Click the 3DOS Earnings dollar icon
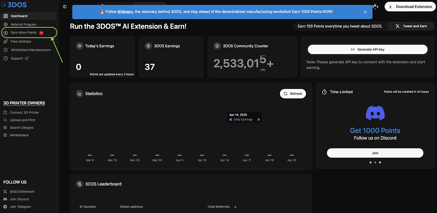 pos(148,46)
